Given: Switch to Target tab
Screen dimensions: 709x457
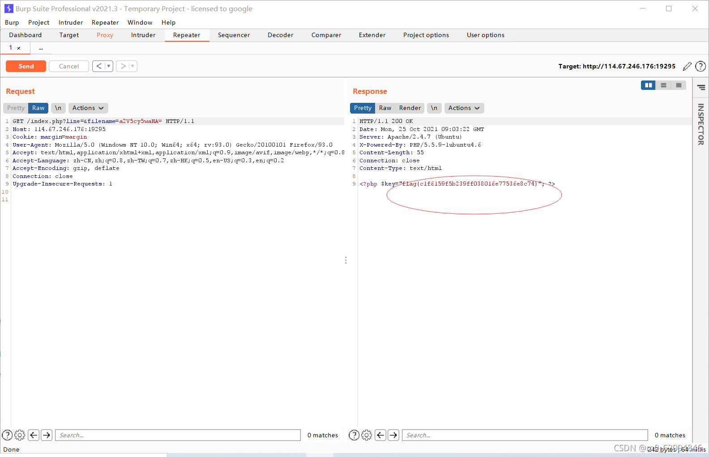Looking at the screenshot, I should pos(69,35).
